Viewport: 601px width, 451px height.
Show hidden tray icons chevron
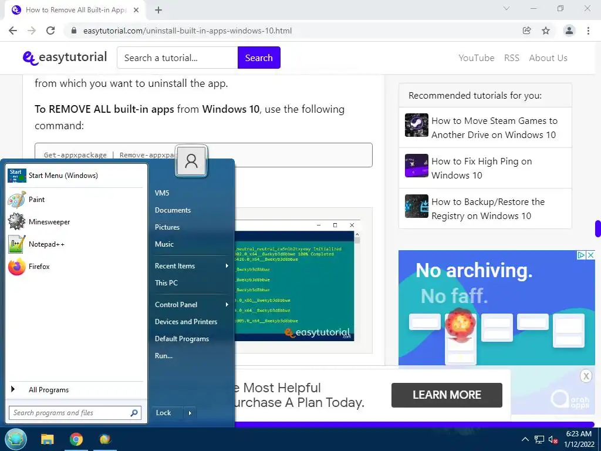pos(525,439)
